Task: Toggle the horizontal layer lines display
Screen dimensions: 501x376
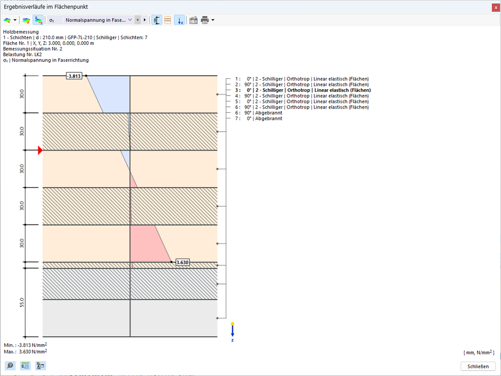Action: tap(167, 20)
